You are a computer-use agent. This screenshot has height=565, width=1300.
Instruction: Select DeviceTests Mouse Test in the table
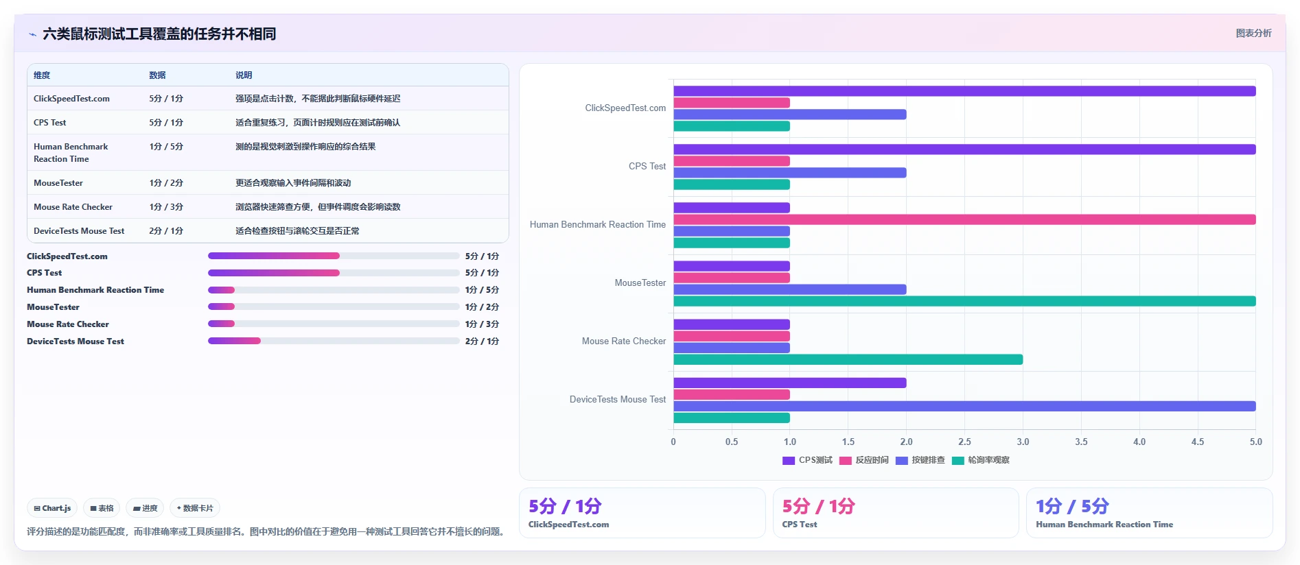(x=79, y=231)
